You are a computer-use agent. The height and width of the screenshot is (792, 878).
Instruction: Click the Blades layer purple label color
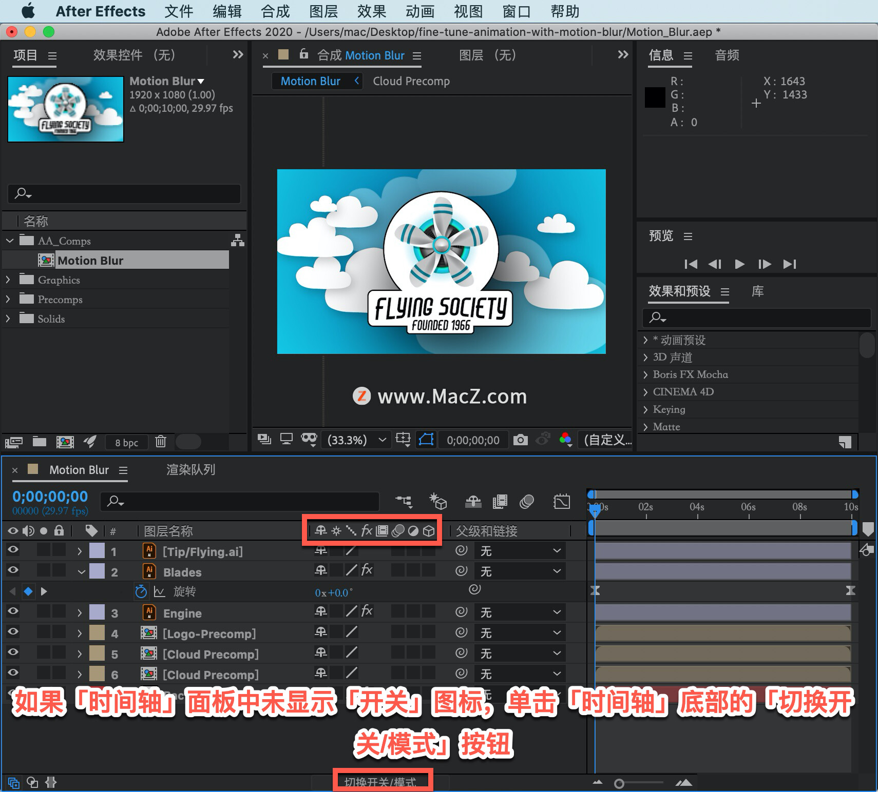pos(97,571)
